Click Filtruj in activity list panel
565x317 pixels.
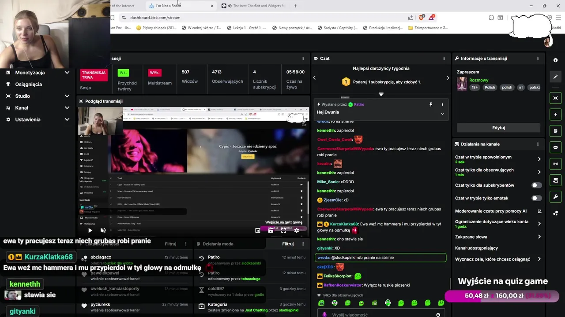(x=170, y=244)
